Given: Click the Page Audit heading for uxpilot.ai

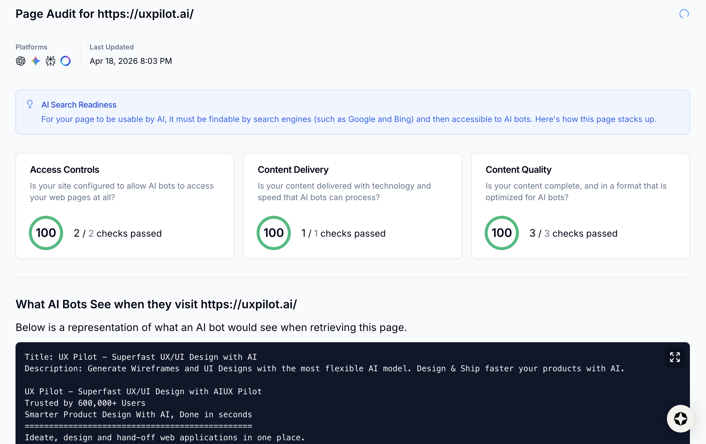Looking at the screenshot, I should point(104,14).
